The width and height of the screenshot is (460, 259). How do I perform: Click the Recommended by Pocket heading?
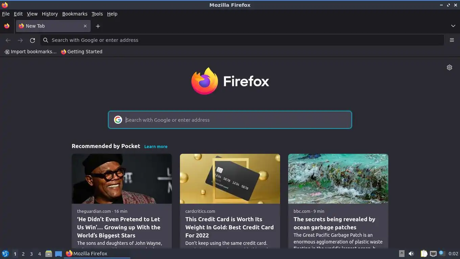106,146
